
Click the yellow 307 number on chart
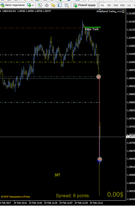[57, 175]
